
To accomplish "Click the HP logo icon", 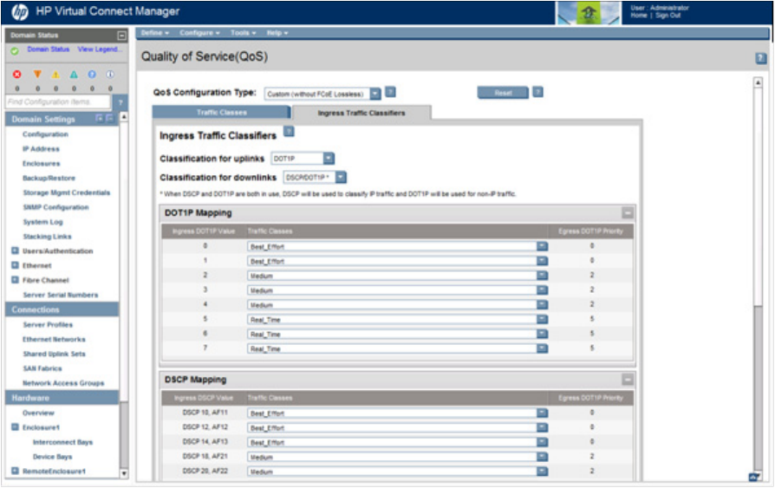I will pos(20,12).
